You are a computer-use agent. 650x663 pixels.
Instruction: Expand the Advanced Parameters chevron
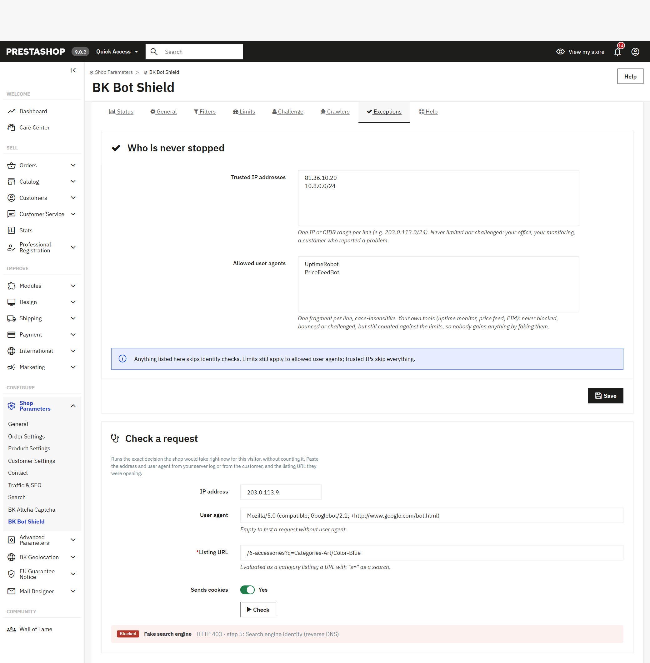click(73, 540)
